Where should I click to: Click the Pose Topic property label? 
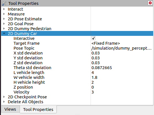click(24, 48)
